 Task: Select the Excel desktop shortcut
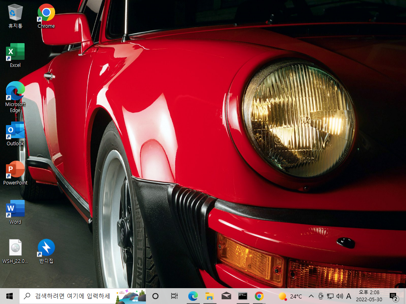pos(15,55)
